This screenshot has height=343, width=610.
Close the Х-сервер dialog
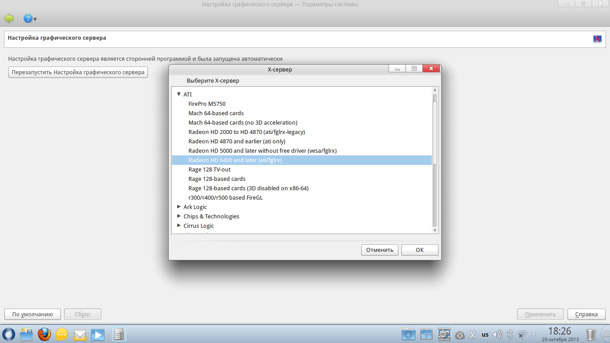pyautogui.click(x=431, y=69)
